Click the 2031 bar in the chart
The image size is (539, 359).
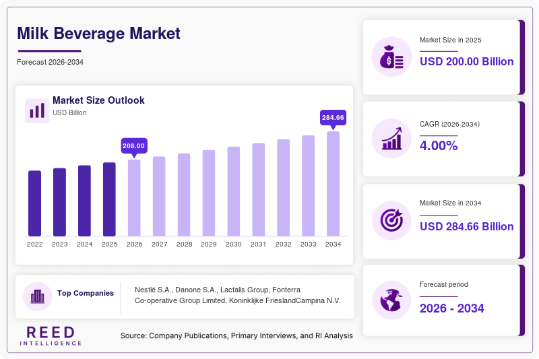(x=259, y=190)
